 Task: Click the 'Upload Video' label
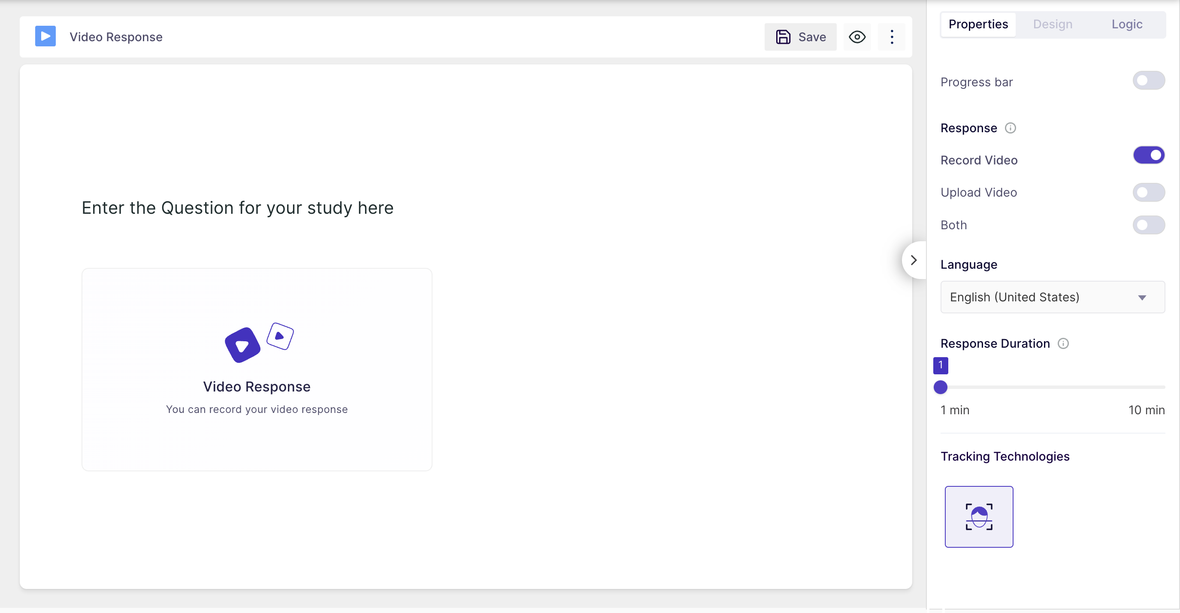coord(978,192)
